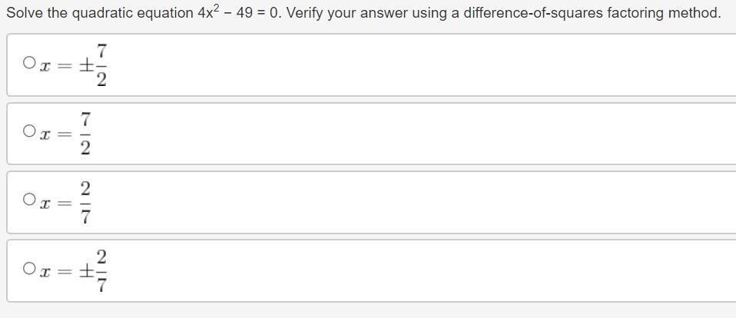Click the equals sign in the third option
736x318 pixels.
[x=65, y=203]
